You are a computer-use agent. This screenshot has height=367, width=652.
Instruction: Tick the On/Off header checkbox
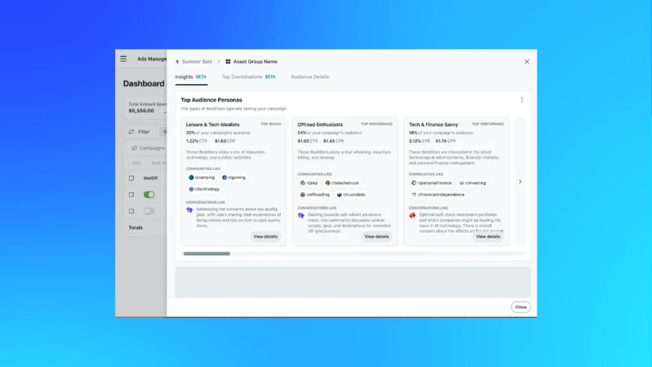coord(131,178)
